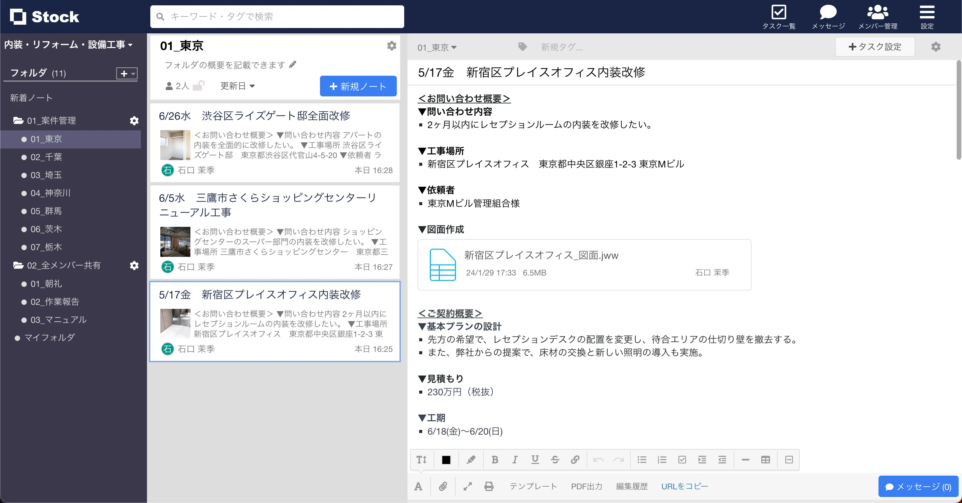Print the note
962x503 pixels.
pos(488,486)
